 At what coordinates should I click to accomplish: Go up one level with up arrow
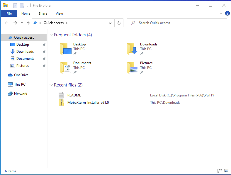(x=28, y=23)
